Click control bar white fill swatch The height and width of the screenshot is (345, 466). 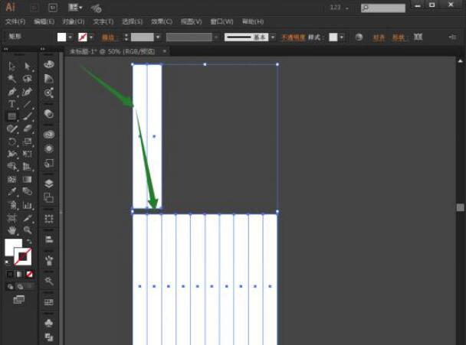61,37
